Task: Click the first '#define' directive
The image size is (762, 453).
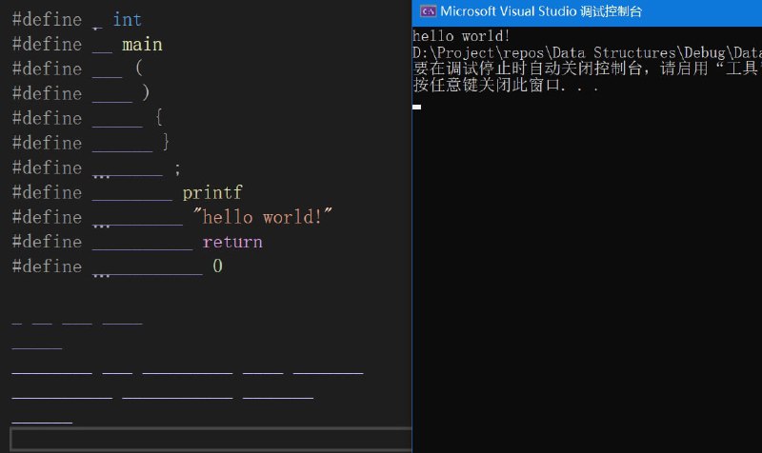Action: click(47, 20)
